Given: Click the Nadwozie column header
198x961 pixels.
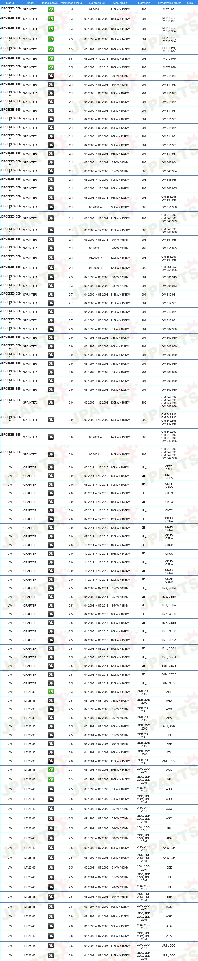Looking at the screenshot, I should [144, 3].
